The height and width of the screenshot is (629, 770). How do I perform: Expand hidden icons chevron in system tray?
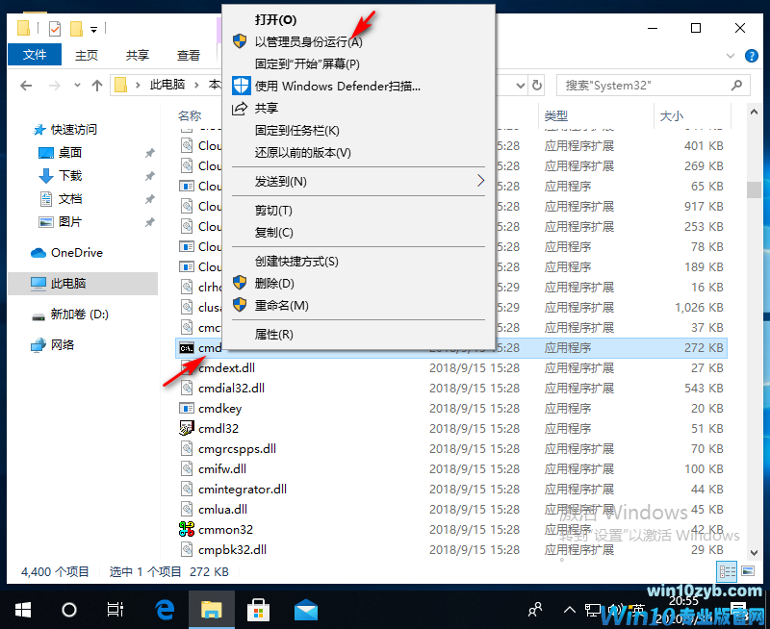coord(572,609)
